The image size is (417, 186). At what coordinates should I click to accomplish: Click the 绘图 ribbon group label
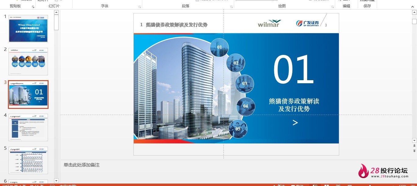pos(282,6)
